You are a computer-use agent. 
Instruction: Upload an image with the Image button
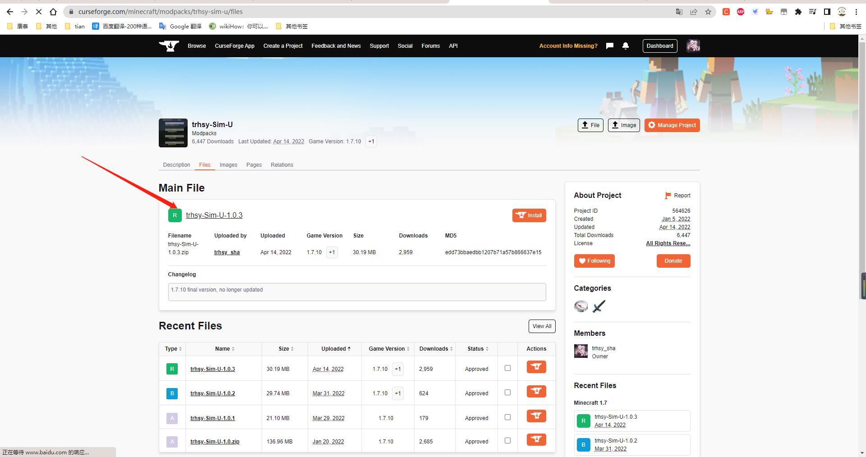click(624, 125)
